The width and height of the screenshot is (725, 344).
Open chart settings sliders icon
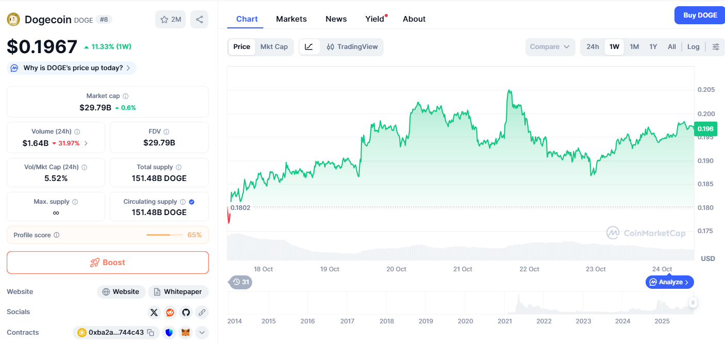[x=716, y=47]
